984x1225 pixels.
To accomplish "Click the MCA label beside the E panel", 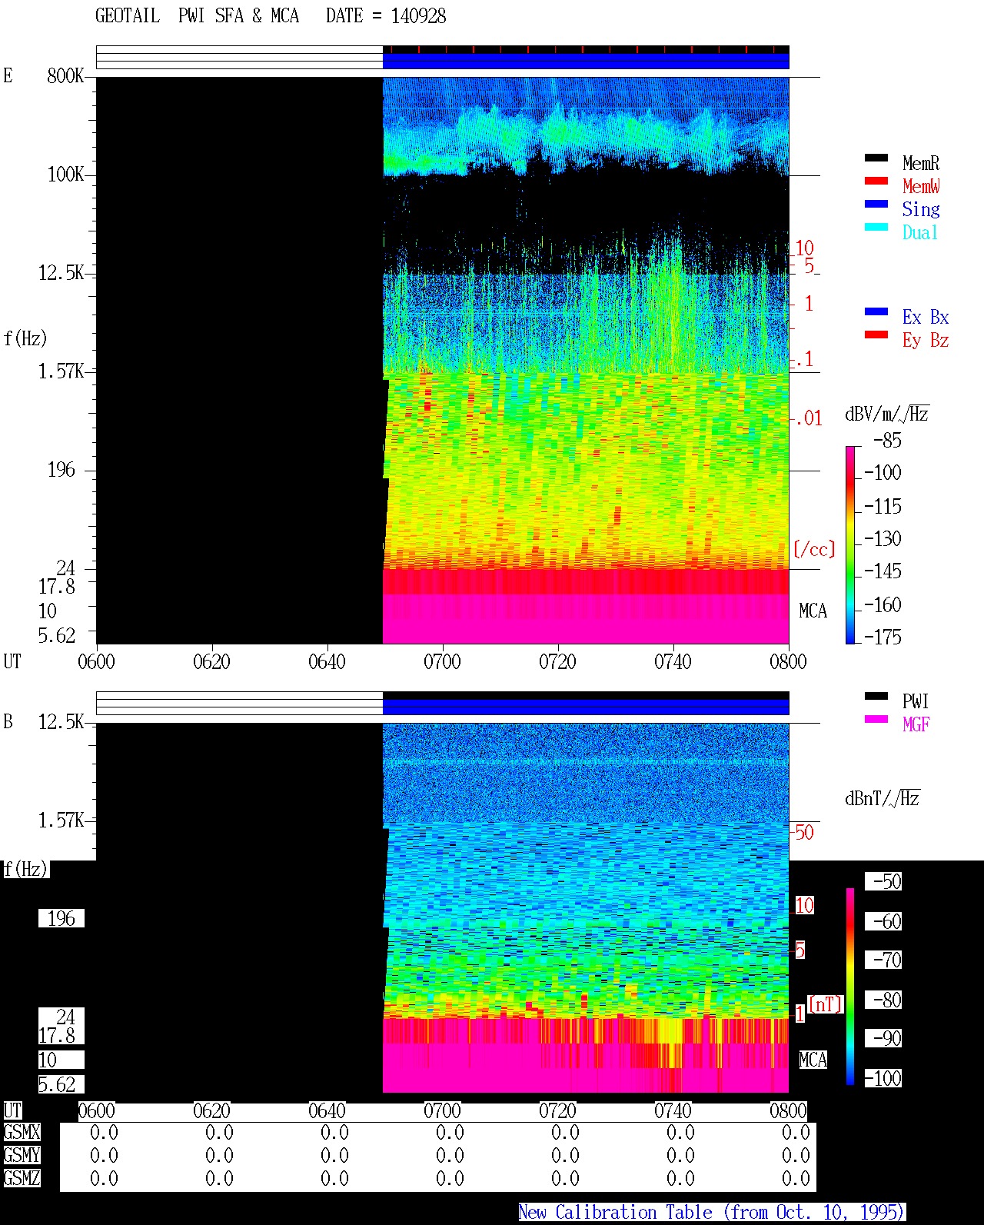I will (x=813, y=611).
